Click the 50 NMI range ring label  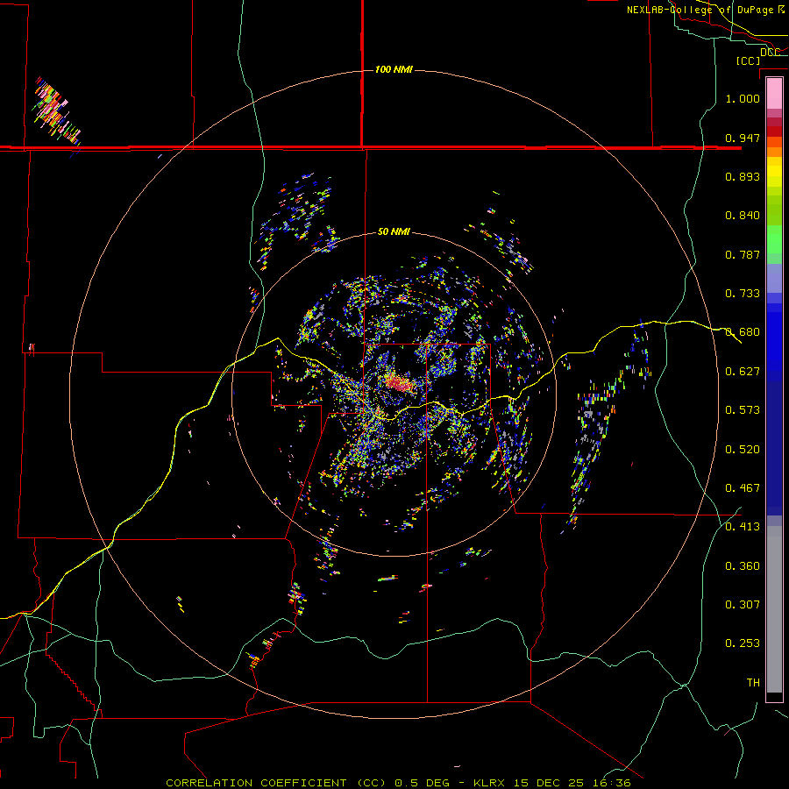[x=394, y=231]
